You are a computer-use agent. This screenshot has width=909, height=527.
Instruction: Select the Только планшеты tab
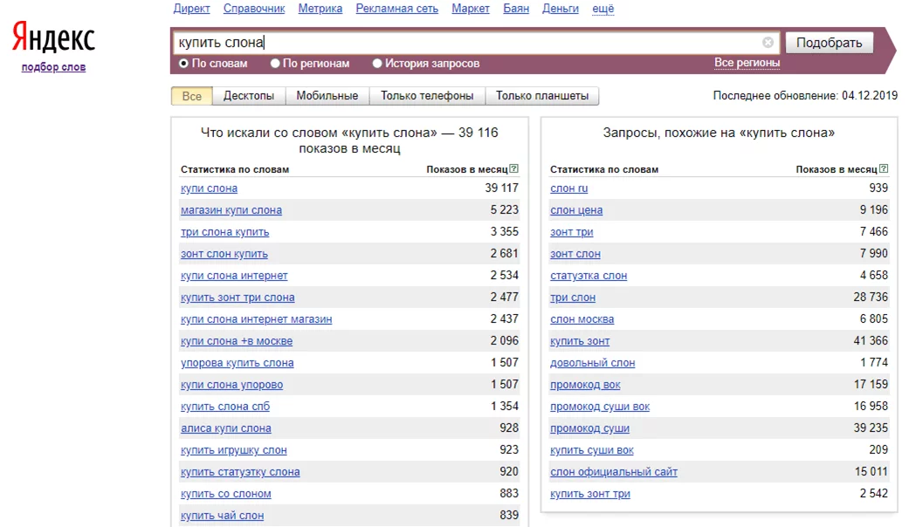pyautogui.click(x=542, y=96)
